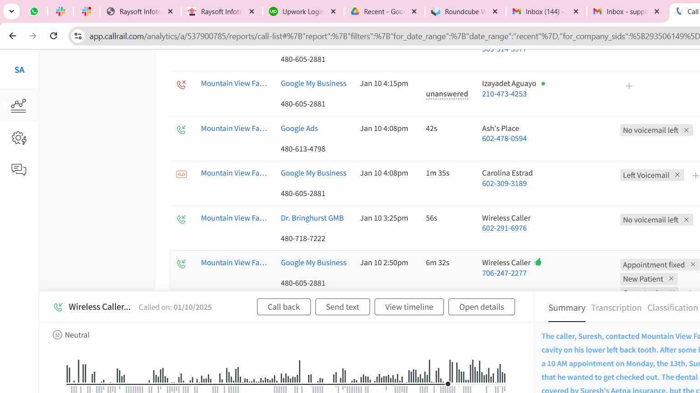Image resolution: width=700 pixels, height=393 pixels.
Task: Click voicemail icon for Carolina Estrad row
Action: click(x=181, y=174)
